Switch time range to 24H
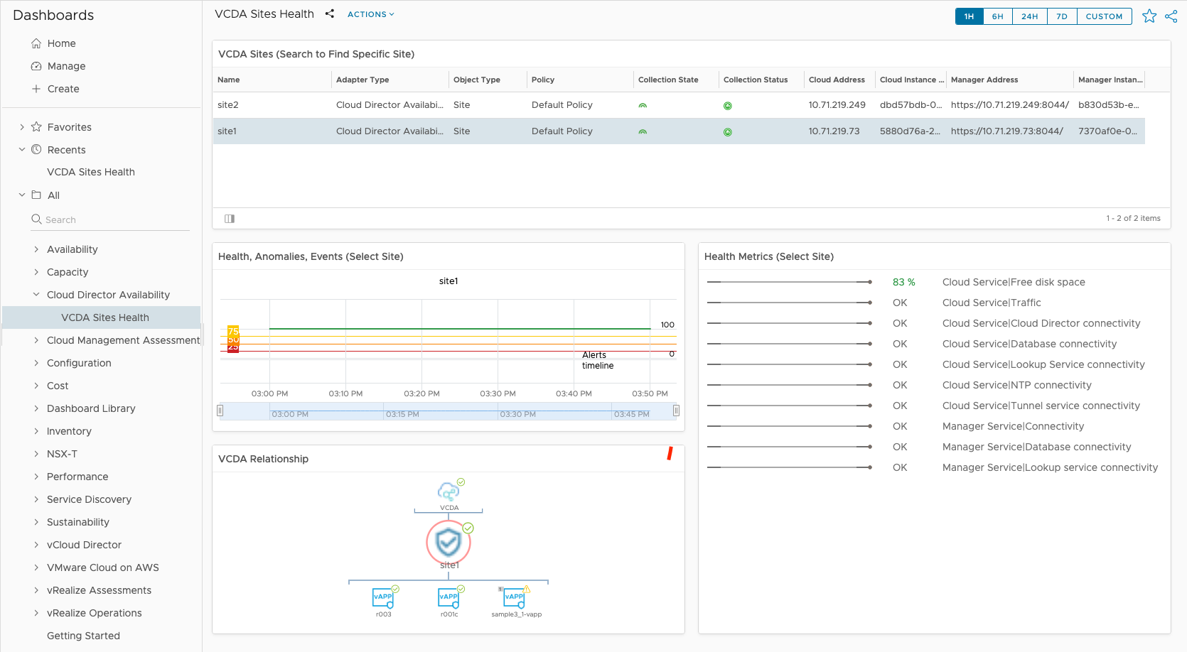This screenshot has width=1187, height=652. click(x=1029, y=16)
